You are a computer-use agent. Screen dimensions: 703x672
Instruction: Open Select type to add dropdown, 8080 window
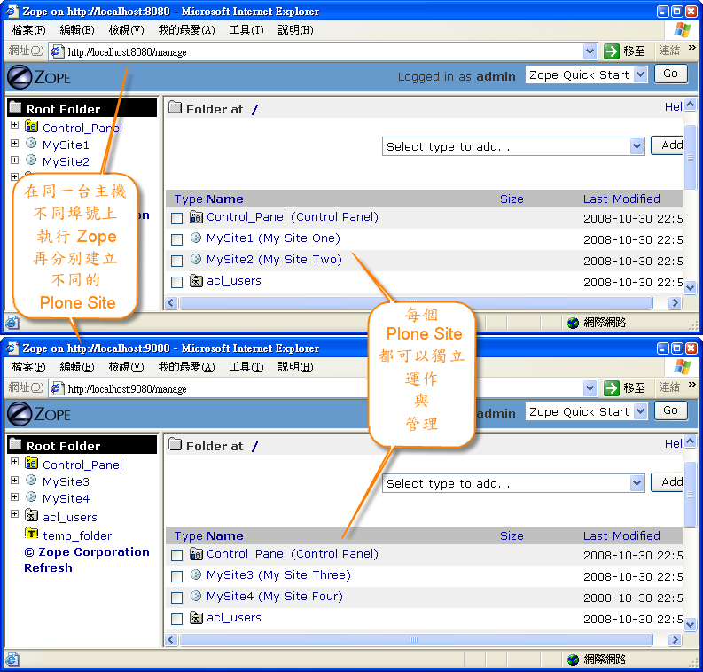[513, 146]
